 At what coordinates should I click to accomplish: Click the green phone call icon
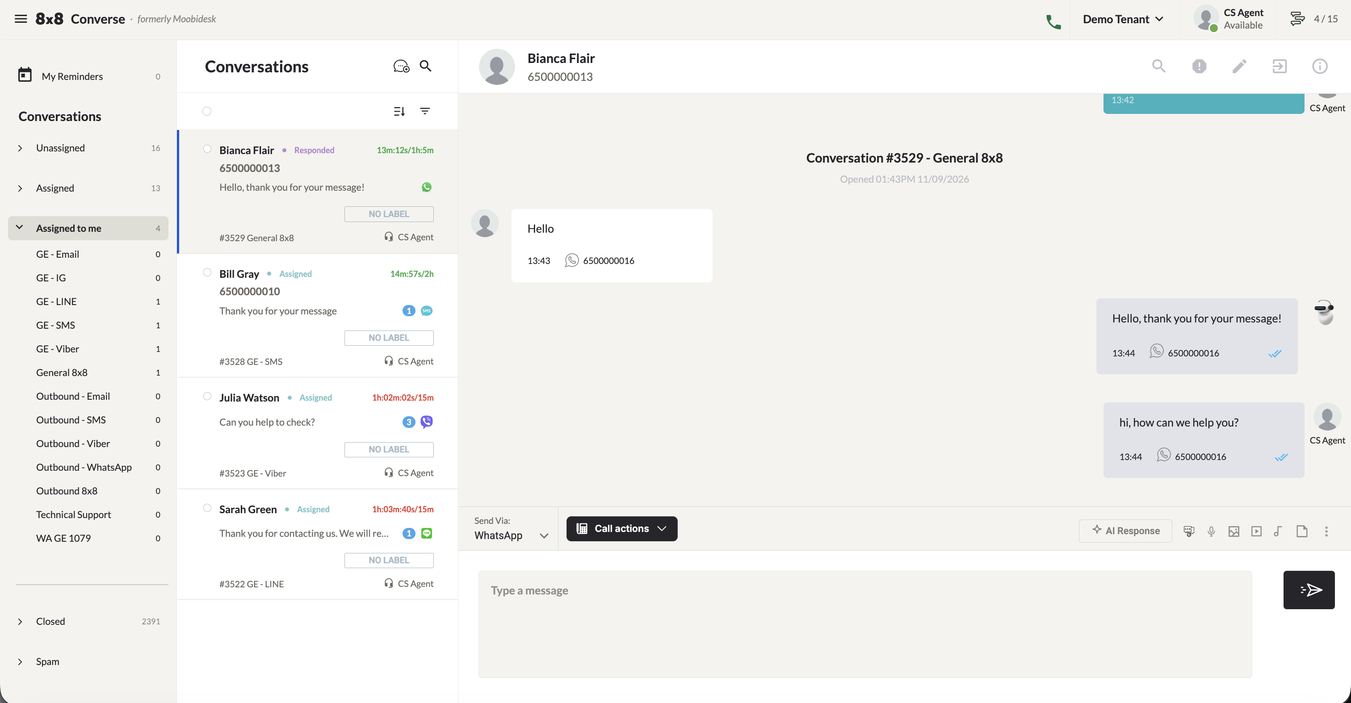pyautogui.click(x=1053, y=21)
